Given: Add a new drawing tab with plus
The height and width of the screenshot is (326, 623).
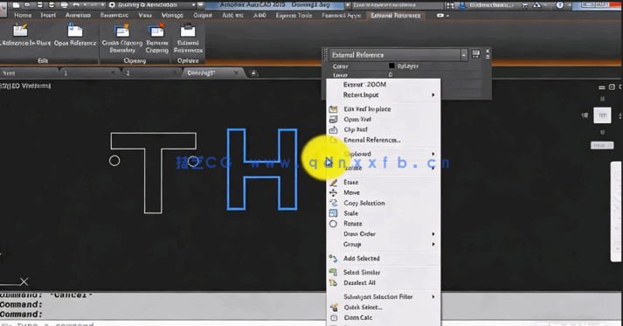Looking at the screenshot, I should 253,73.
